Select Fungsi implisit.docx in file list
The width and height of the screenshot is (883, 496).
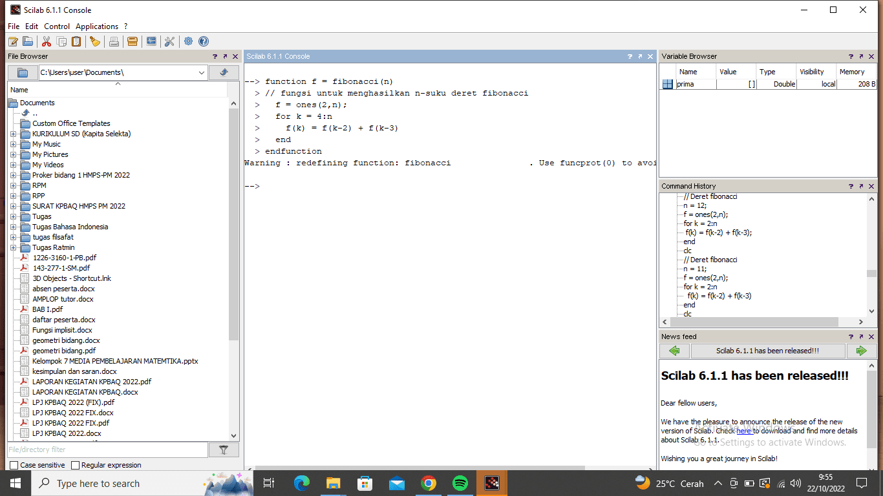click(x=62, y=330)
